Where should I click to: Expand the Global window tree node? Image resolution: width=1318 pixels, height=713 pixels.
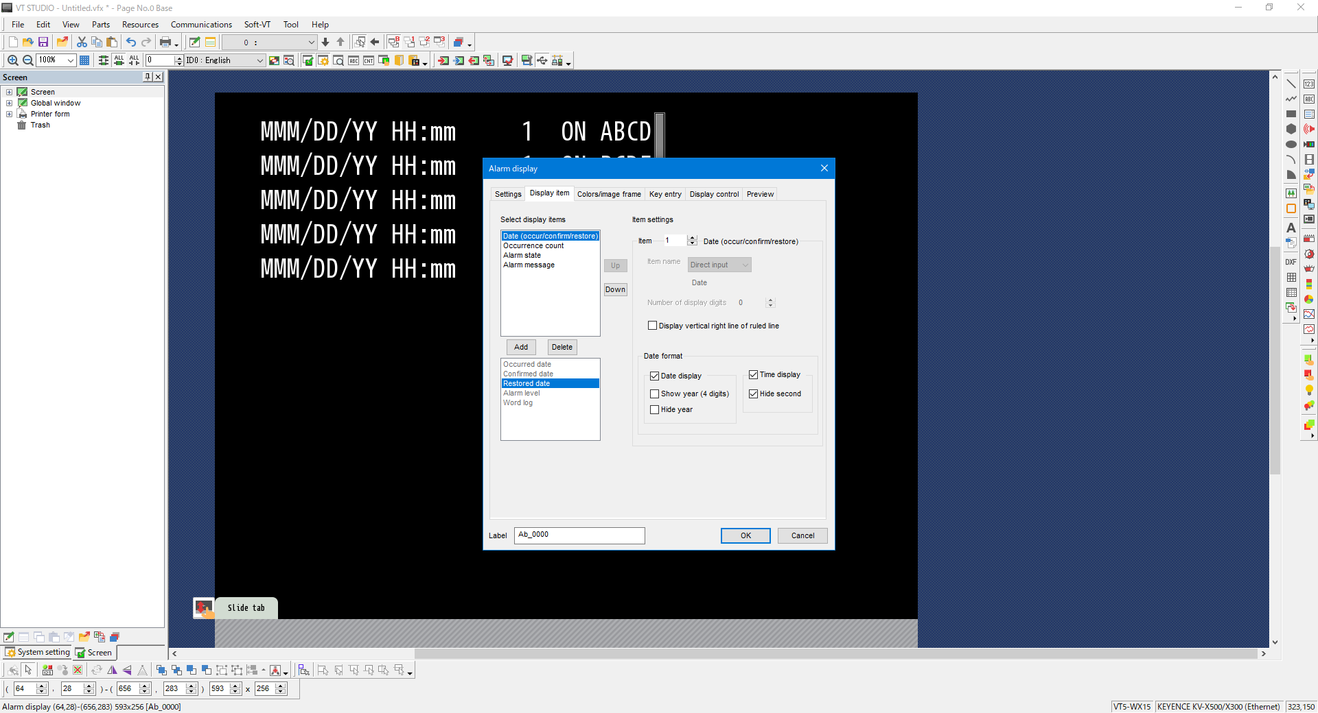(x=9, y=103)
